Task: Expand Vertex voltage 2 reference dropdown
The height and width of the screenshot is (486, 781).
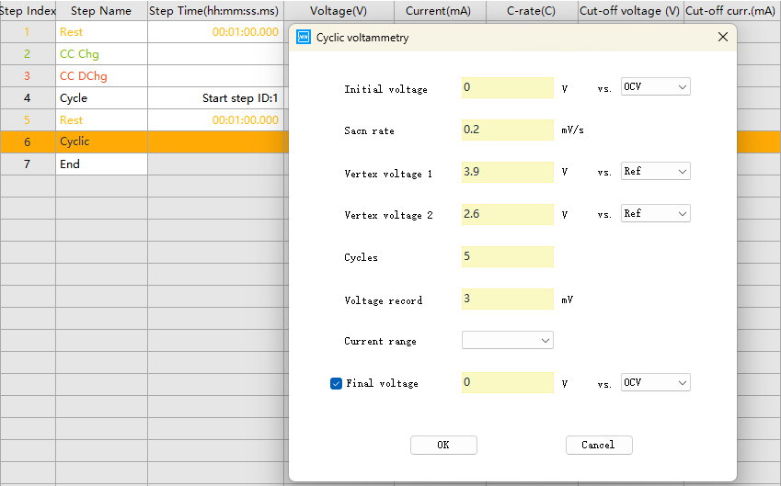Action: [x=655, y=214]
